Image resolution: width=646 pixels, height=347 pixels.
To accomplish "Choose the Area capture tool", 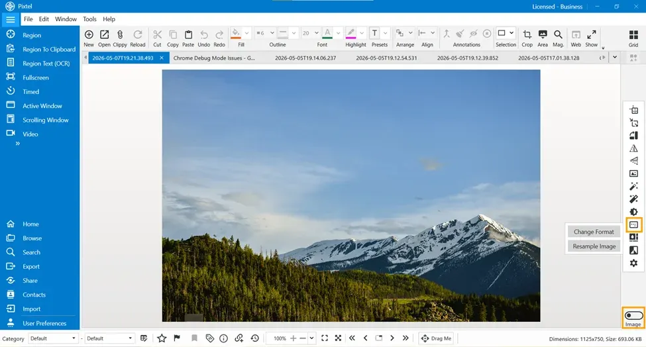I will coord(543,34).
